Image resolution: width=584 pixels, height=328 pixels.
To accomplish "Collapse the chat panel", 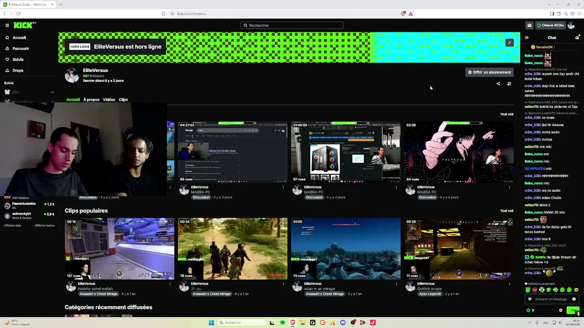I will coord(527,38).
